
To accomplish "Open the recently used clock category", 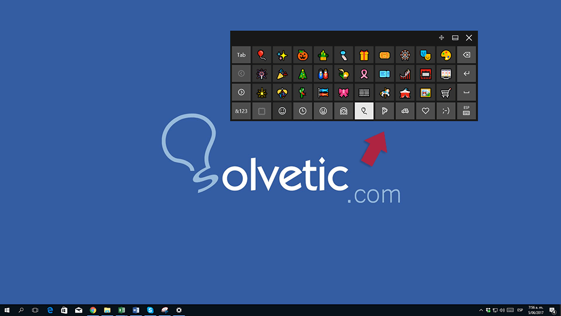I will tap(303, 111).
